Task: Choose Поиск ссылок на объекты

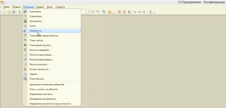Action: point(52,89)
